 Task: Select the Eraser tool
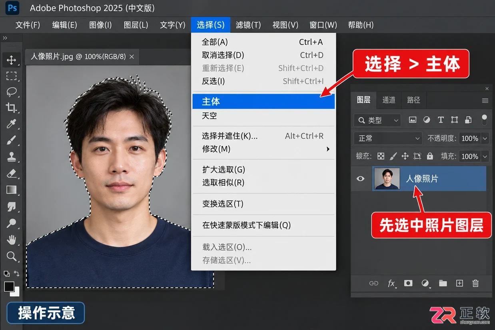coord(11,173)
